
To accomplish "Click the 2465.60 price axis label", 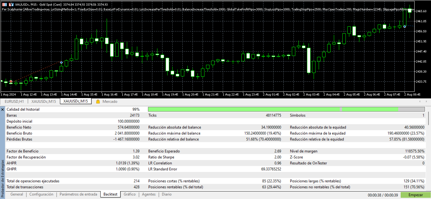I will pos(422,11).
